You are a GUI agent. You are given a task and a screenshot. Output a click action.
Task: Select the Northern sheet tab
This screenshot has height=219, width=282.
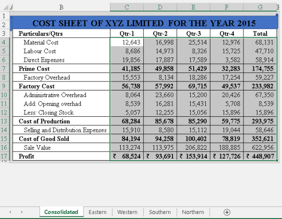pos(193,212)
